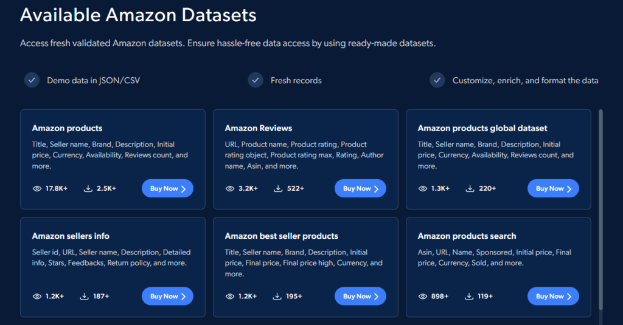Image resolution: width=623 pixels, height=325 pixels.
Task: Open the Amazon best seller products title
Action: [281, 236]
